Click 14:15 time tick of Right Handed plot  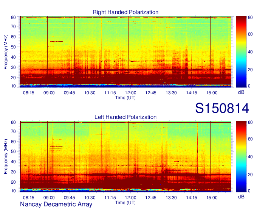(192, 93)
